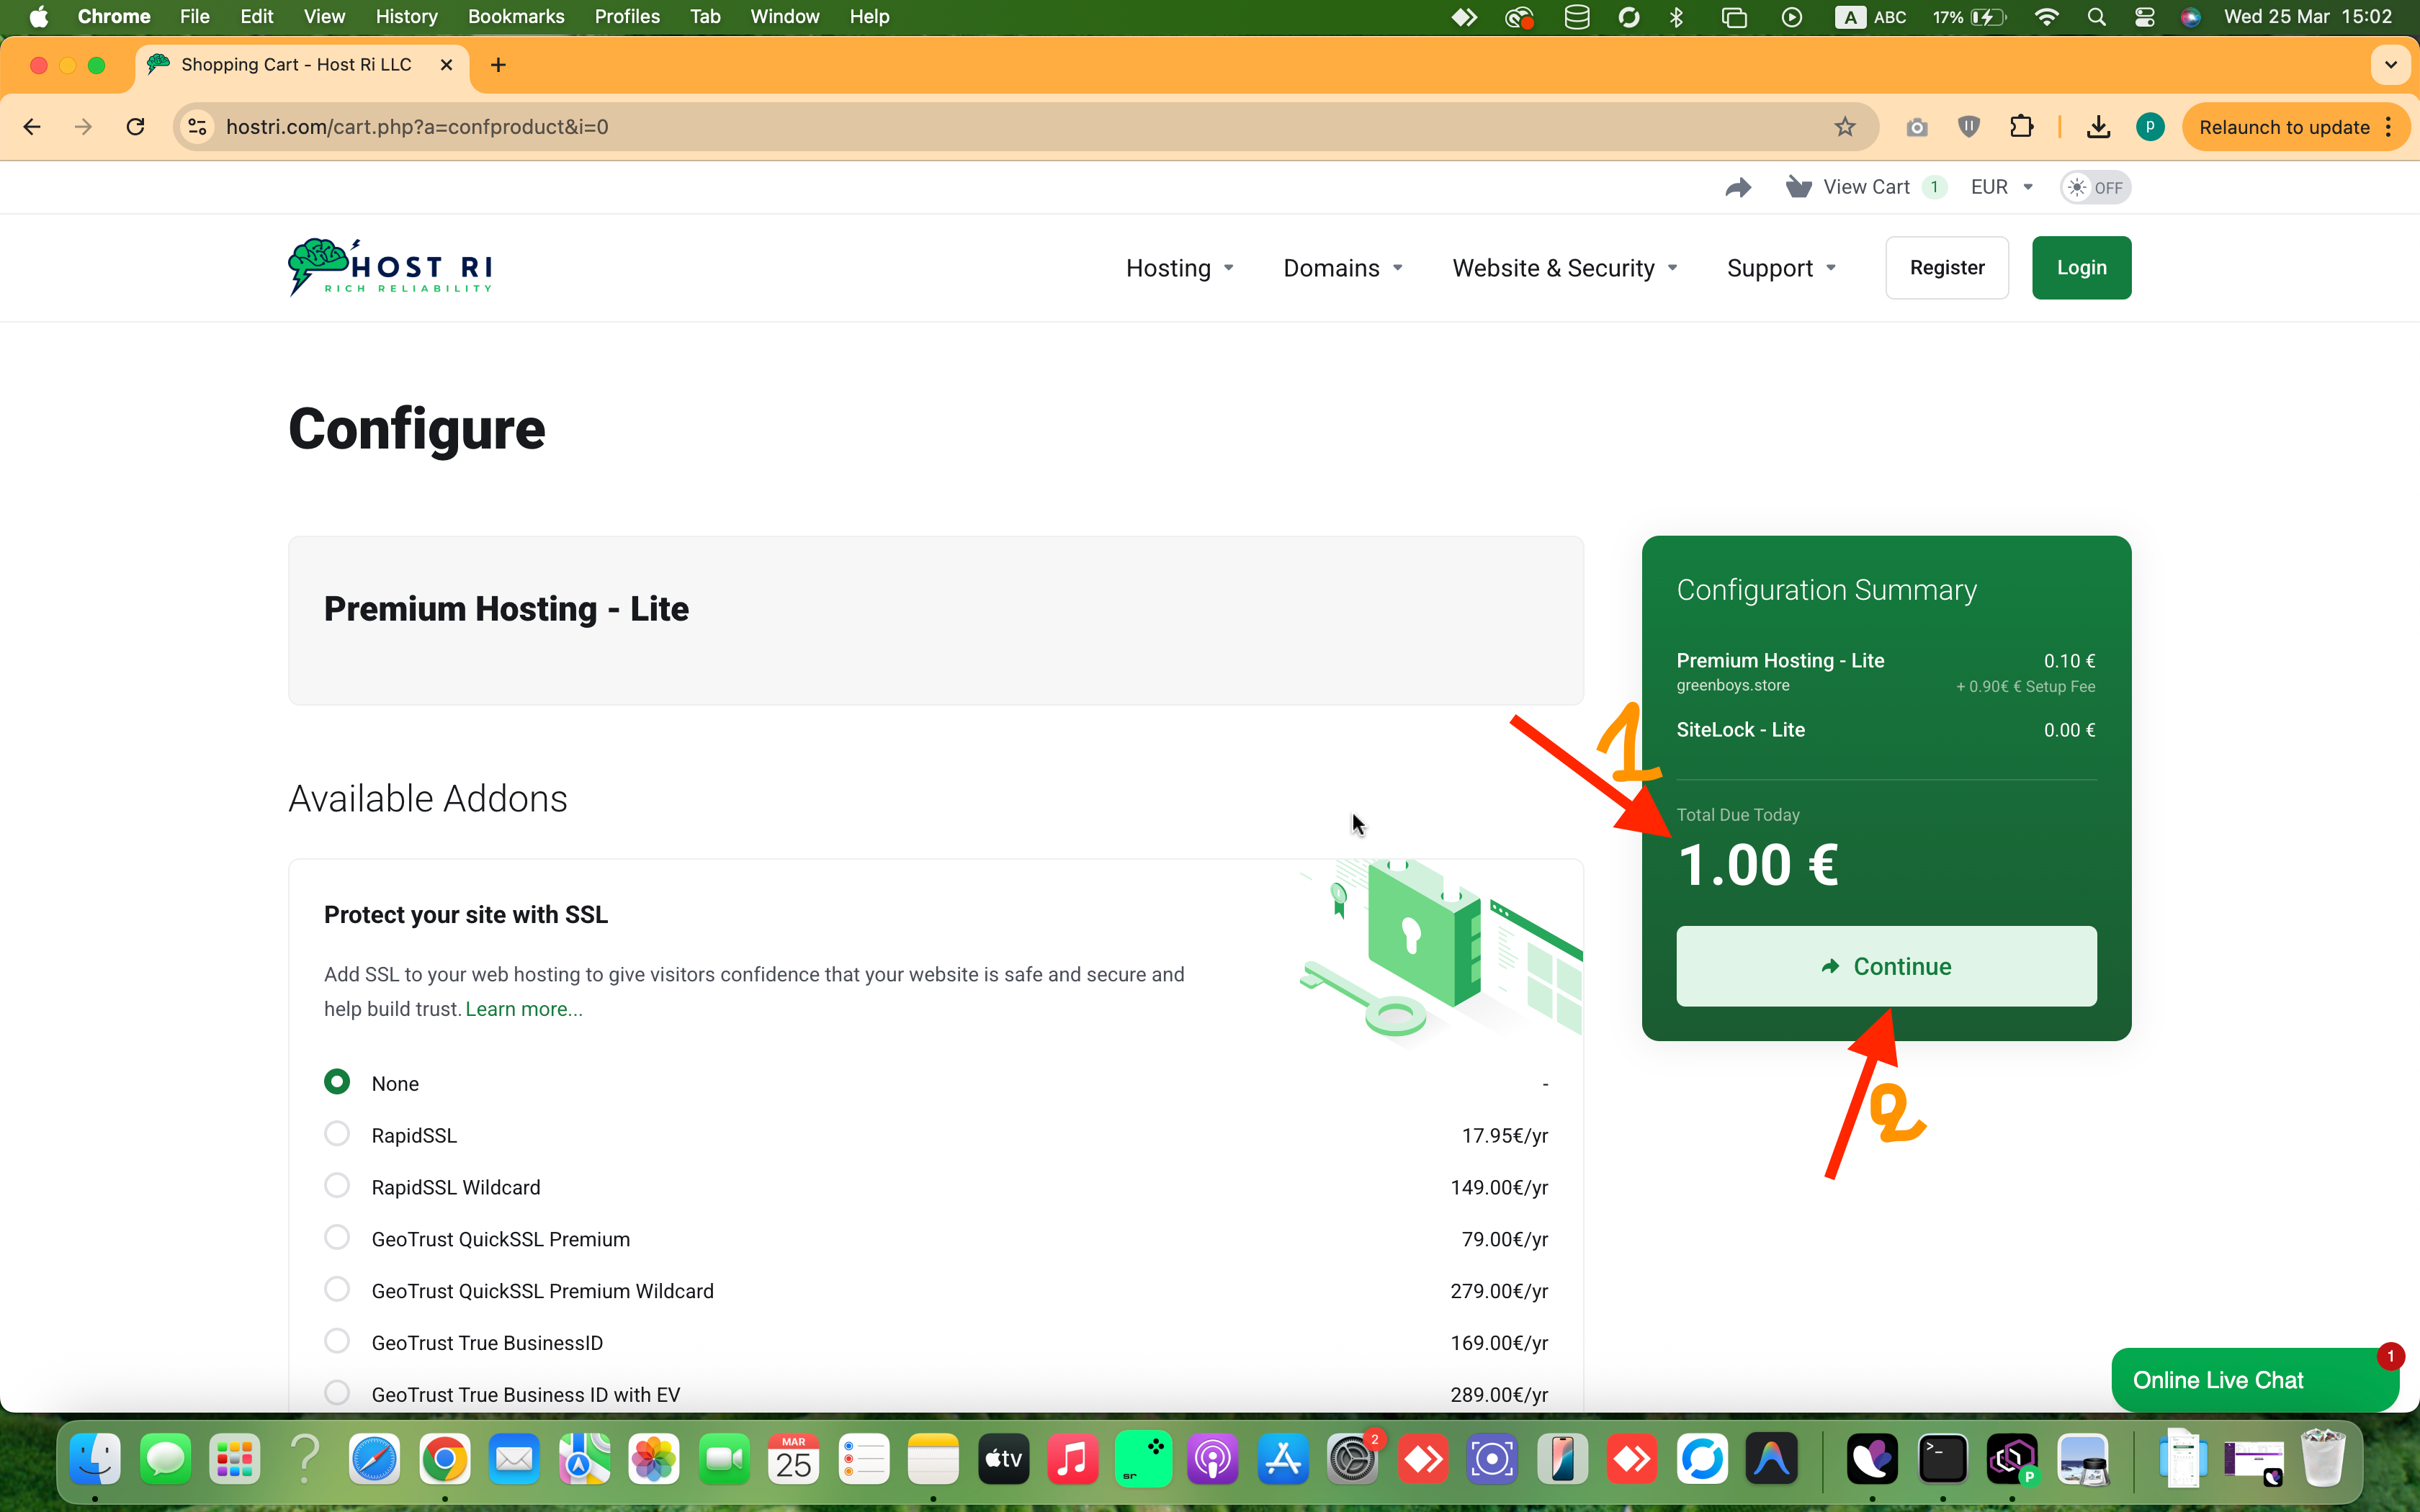Click the Continue button in summary
Screen dimensions: 2420x1512
[1886, 966]
